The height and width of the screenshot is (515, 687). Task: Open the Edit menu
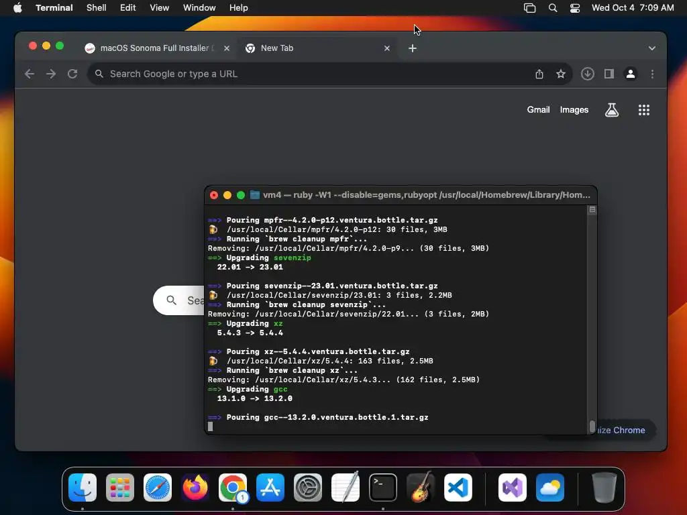coord(127,7)
